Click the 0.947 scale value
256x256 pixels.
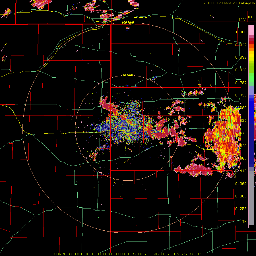[x=241, y=45]
